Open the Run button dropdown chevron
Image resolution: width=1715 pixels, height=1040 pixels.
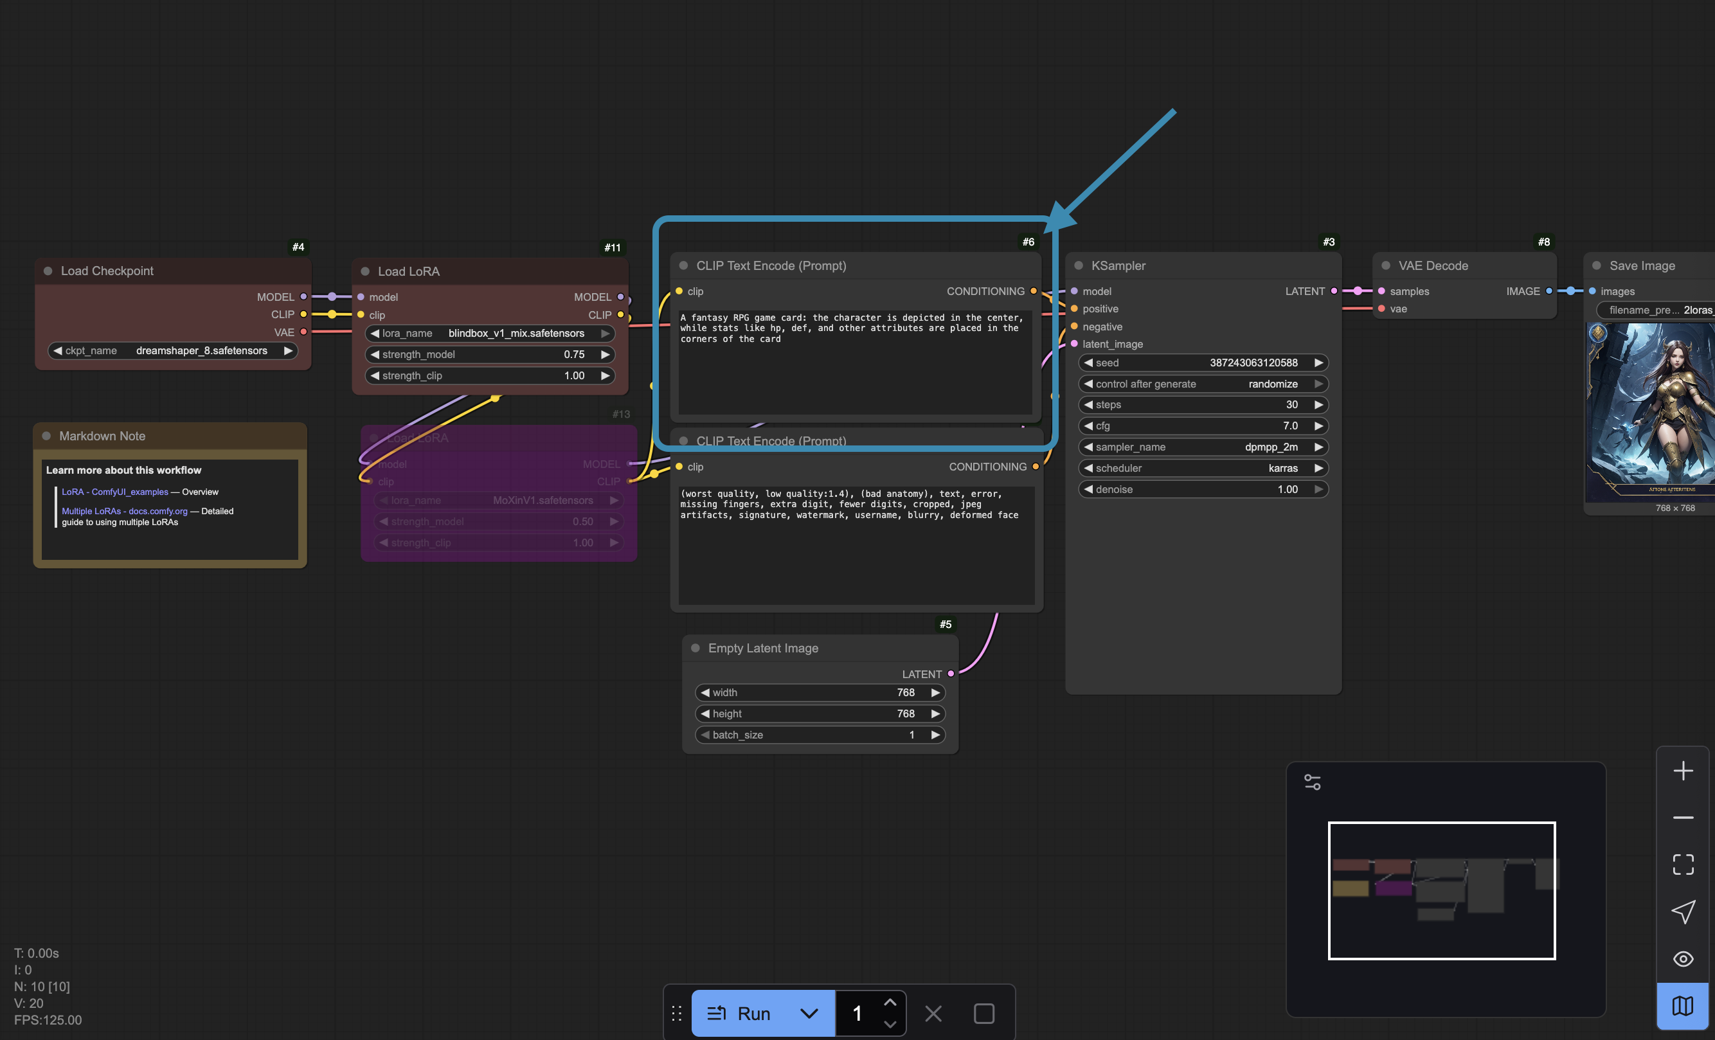point(809,1014)
